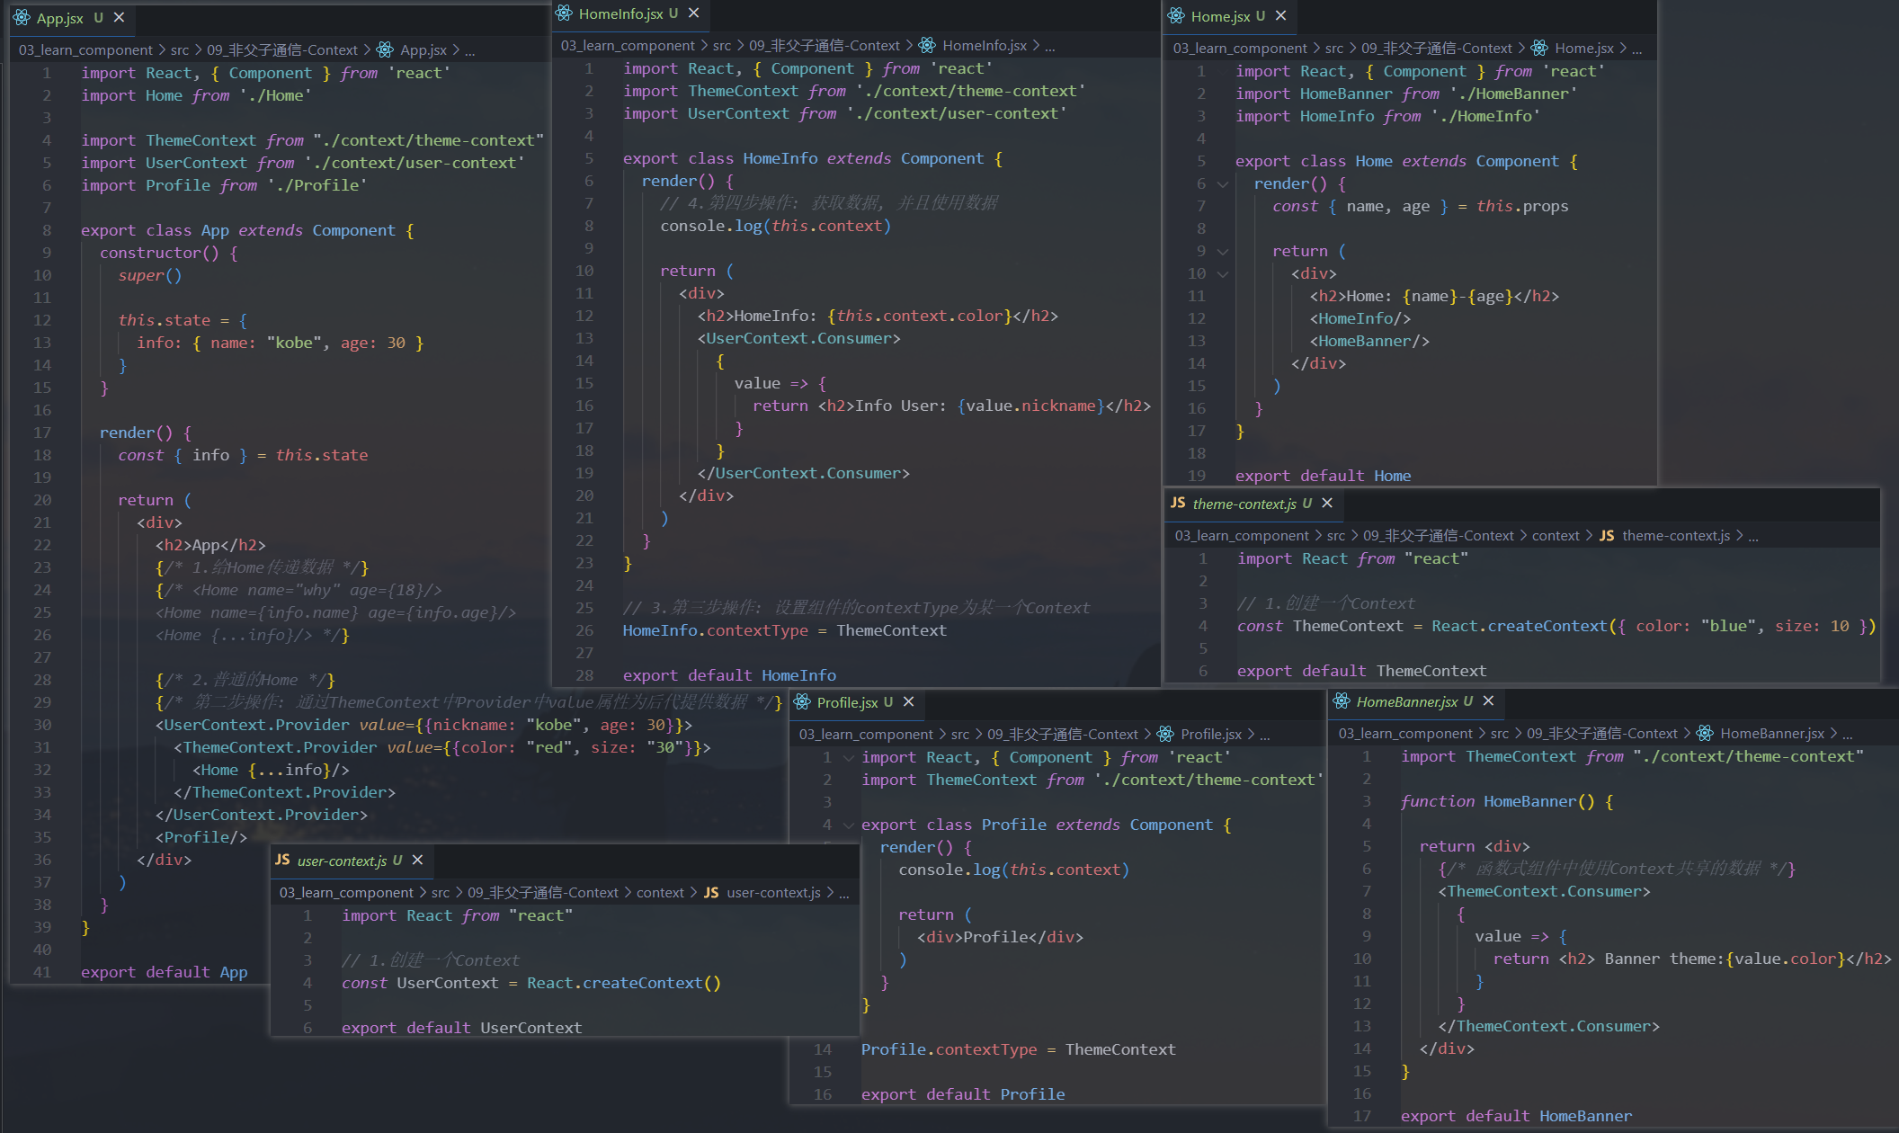Screen dimensions: 1899x1133
Task: Click 'const UserContext = React.createContext()' line
Action: [530, 983]
